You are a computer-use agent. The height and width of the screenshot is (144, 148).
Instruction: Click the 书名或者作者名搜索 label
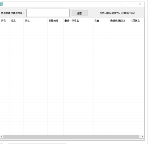(12, 13)
